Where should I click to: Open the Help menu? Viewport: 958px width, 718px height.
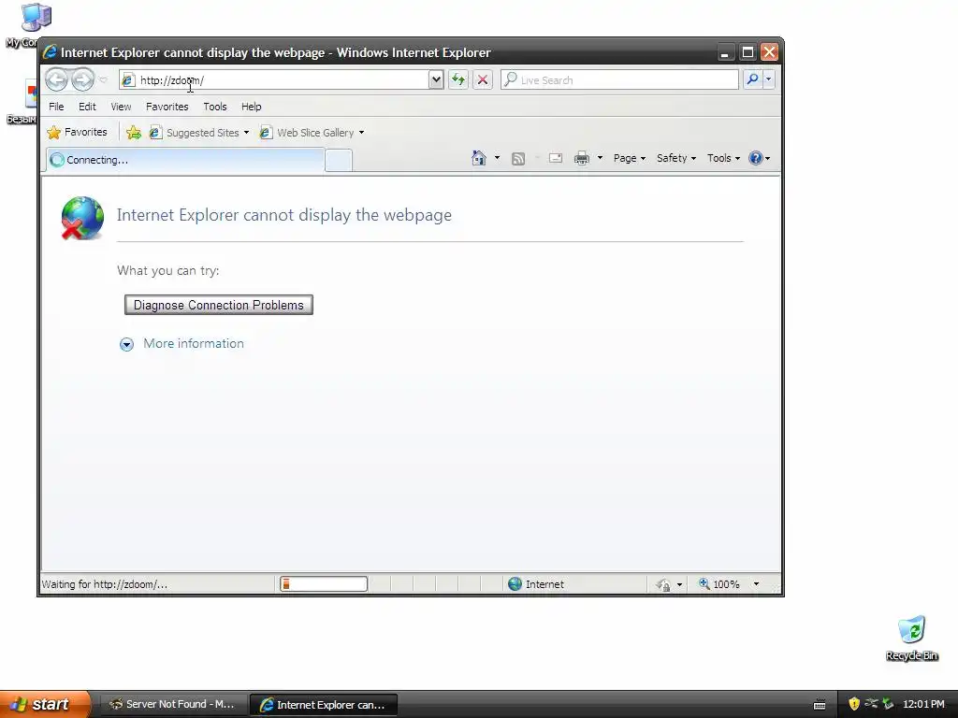click(x=251, y=107)
